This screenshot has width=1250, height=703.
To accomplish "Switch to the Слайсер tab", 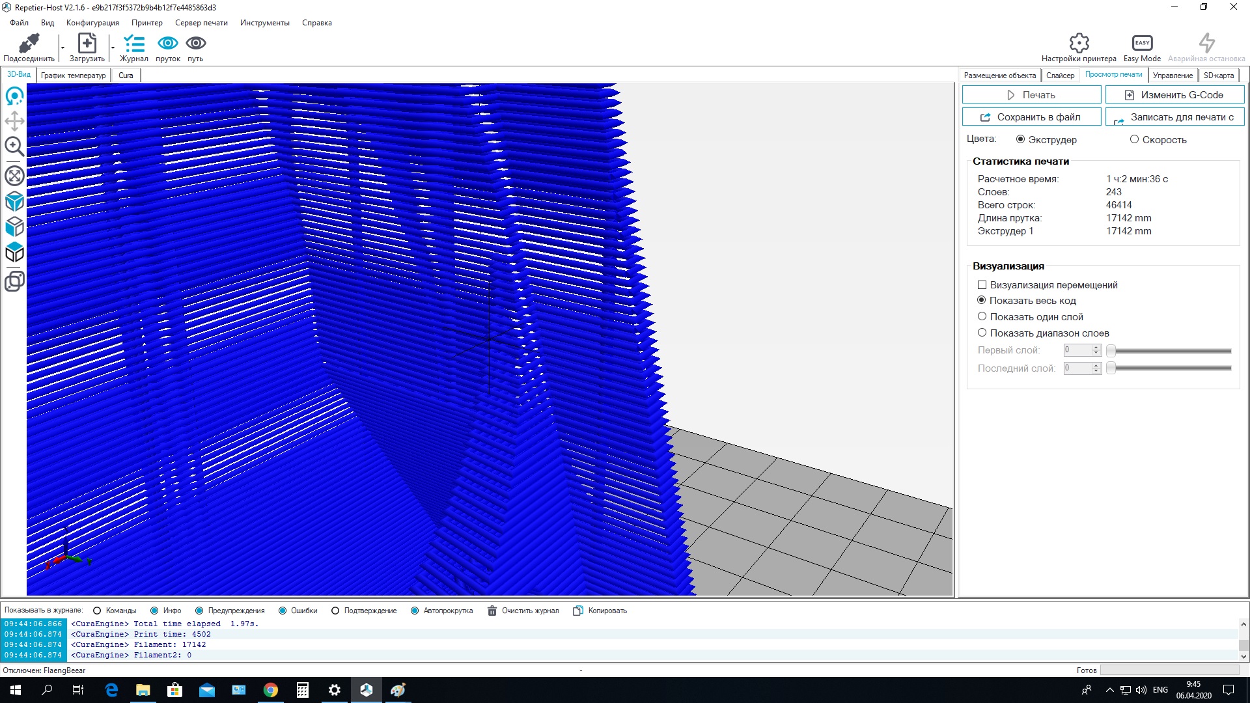I will tap(1060, 76).
